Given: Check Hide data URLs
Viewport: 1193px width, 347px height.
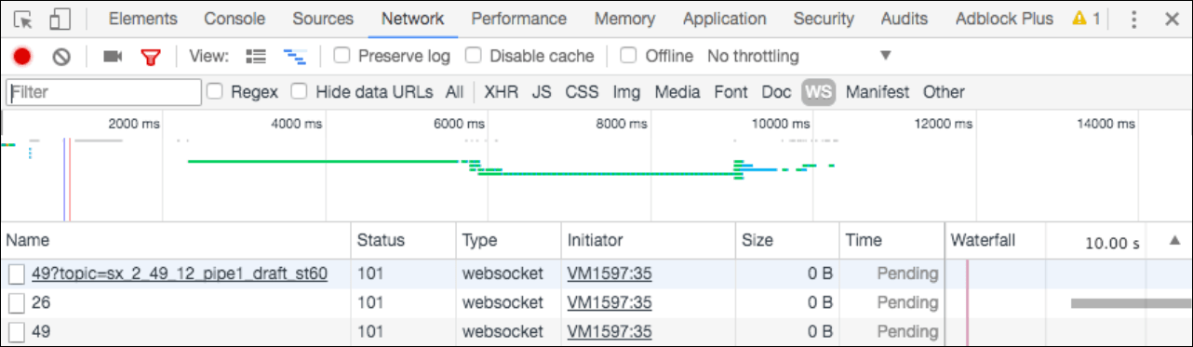Looking at the screenshot, I should point(300,91).
